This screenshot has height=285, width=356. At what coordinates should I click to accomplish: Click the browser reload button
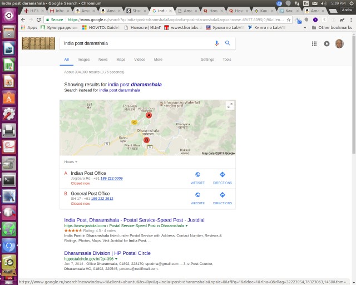coord(38,19)
